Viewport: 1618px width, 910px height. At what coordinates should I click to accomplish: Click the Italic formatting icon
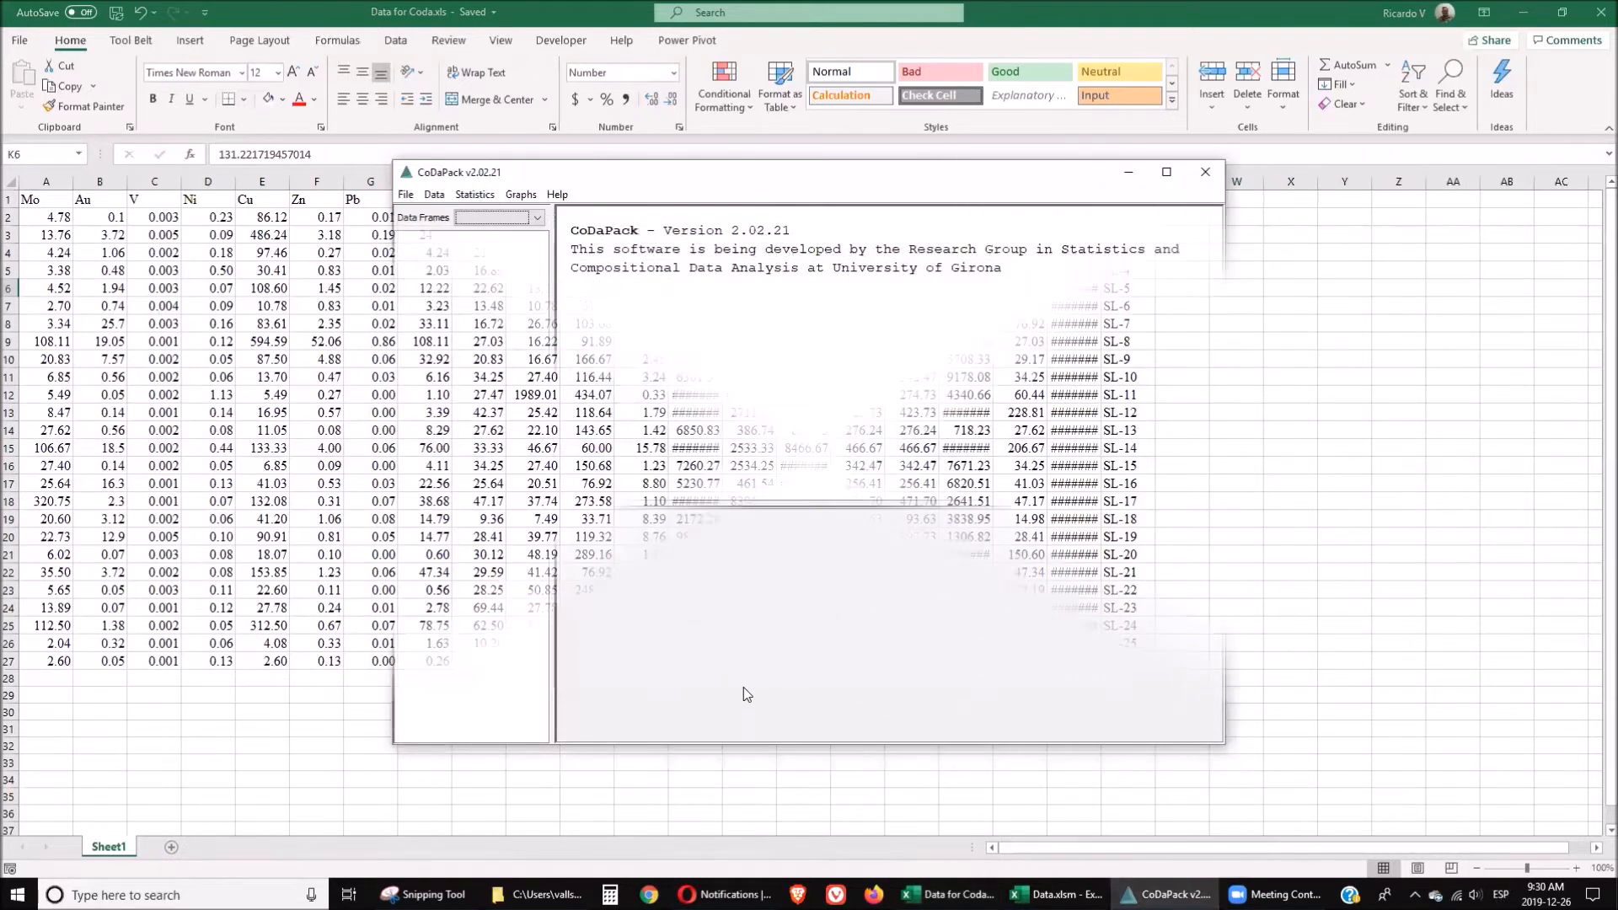[x=171, y=99]
